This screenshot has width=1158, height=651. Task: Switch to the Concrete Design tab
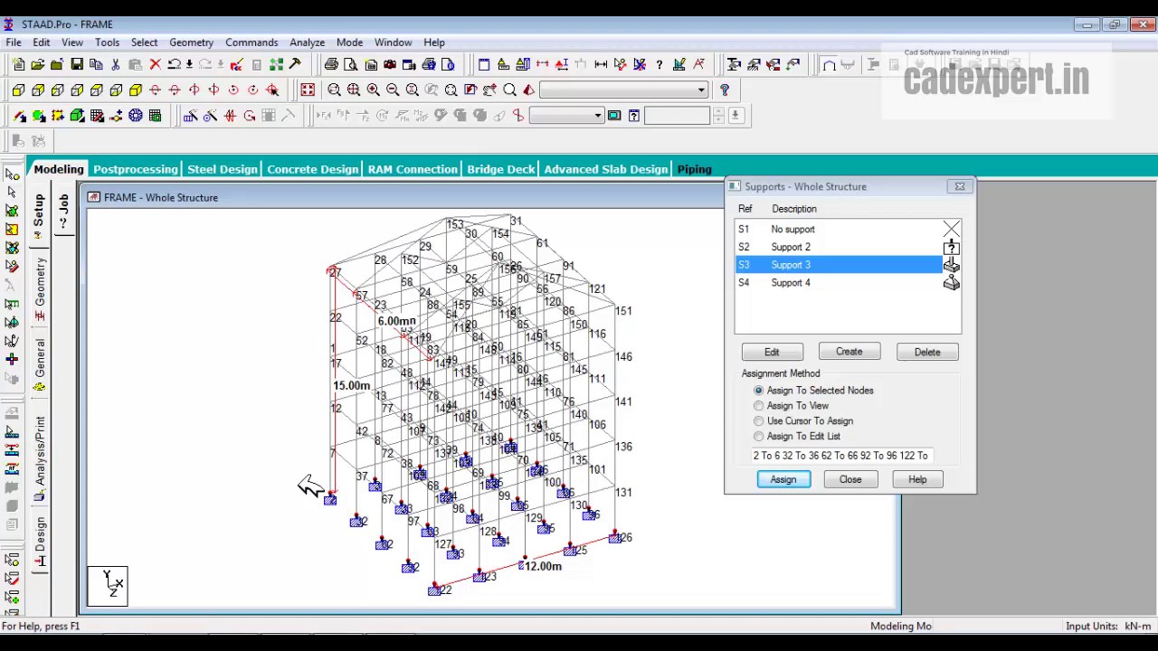[313, 169]
